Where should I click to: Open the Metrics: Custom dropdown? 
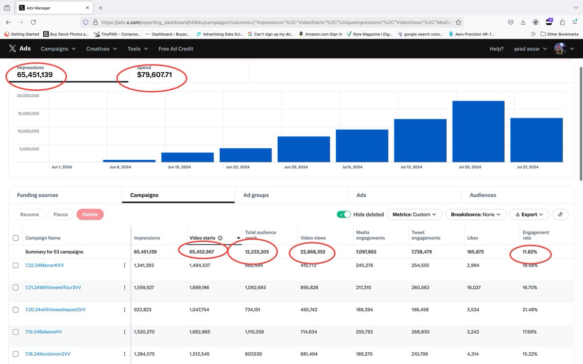(414, 215)
